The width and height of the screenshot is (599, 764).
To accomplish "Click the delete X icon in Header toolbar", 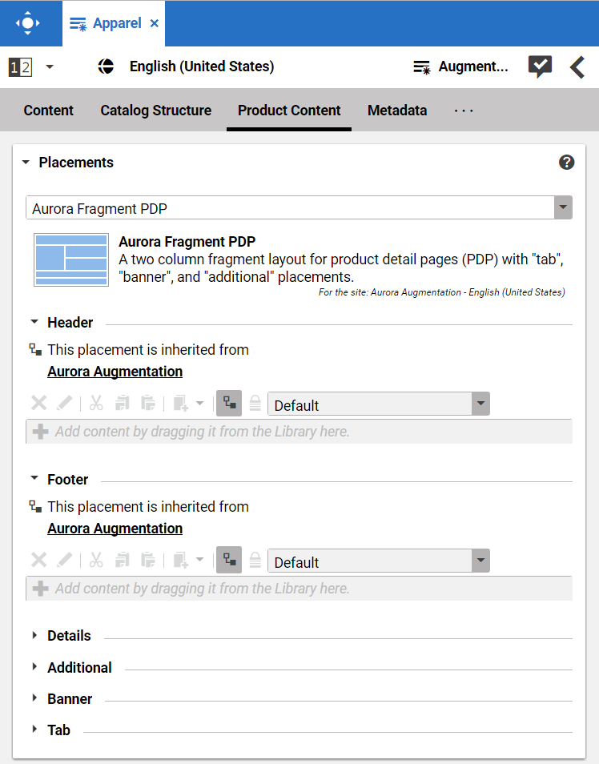I will [38, 403].
